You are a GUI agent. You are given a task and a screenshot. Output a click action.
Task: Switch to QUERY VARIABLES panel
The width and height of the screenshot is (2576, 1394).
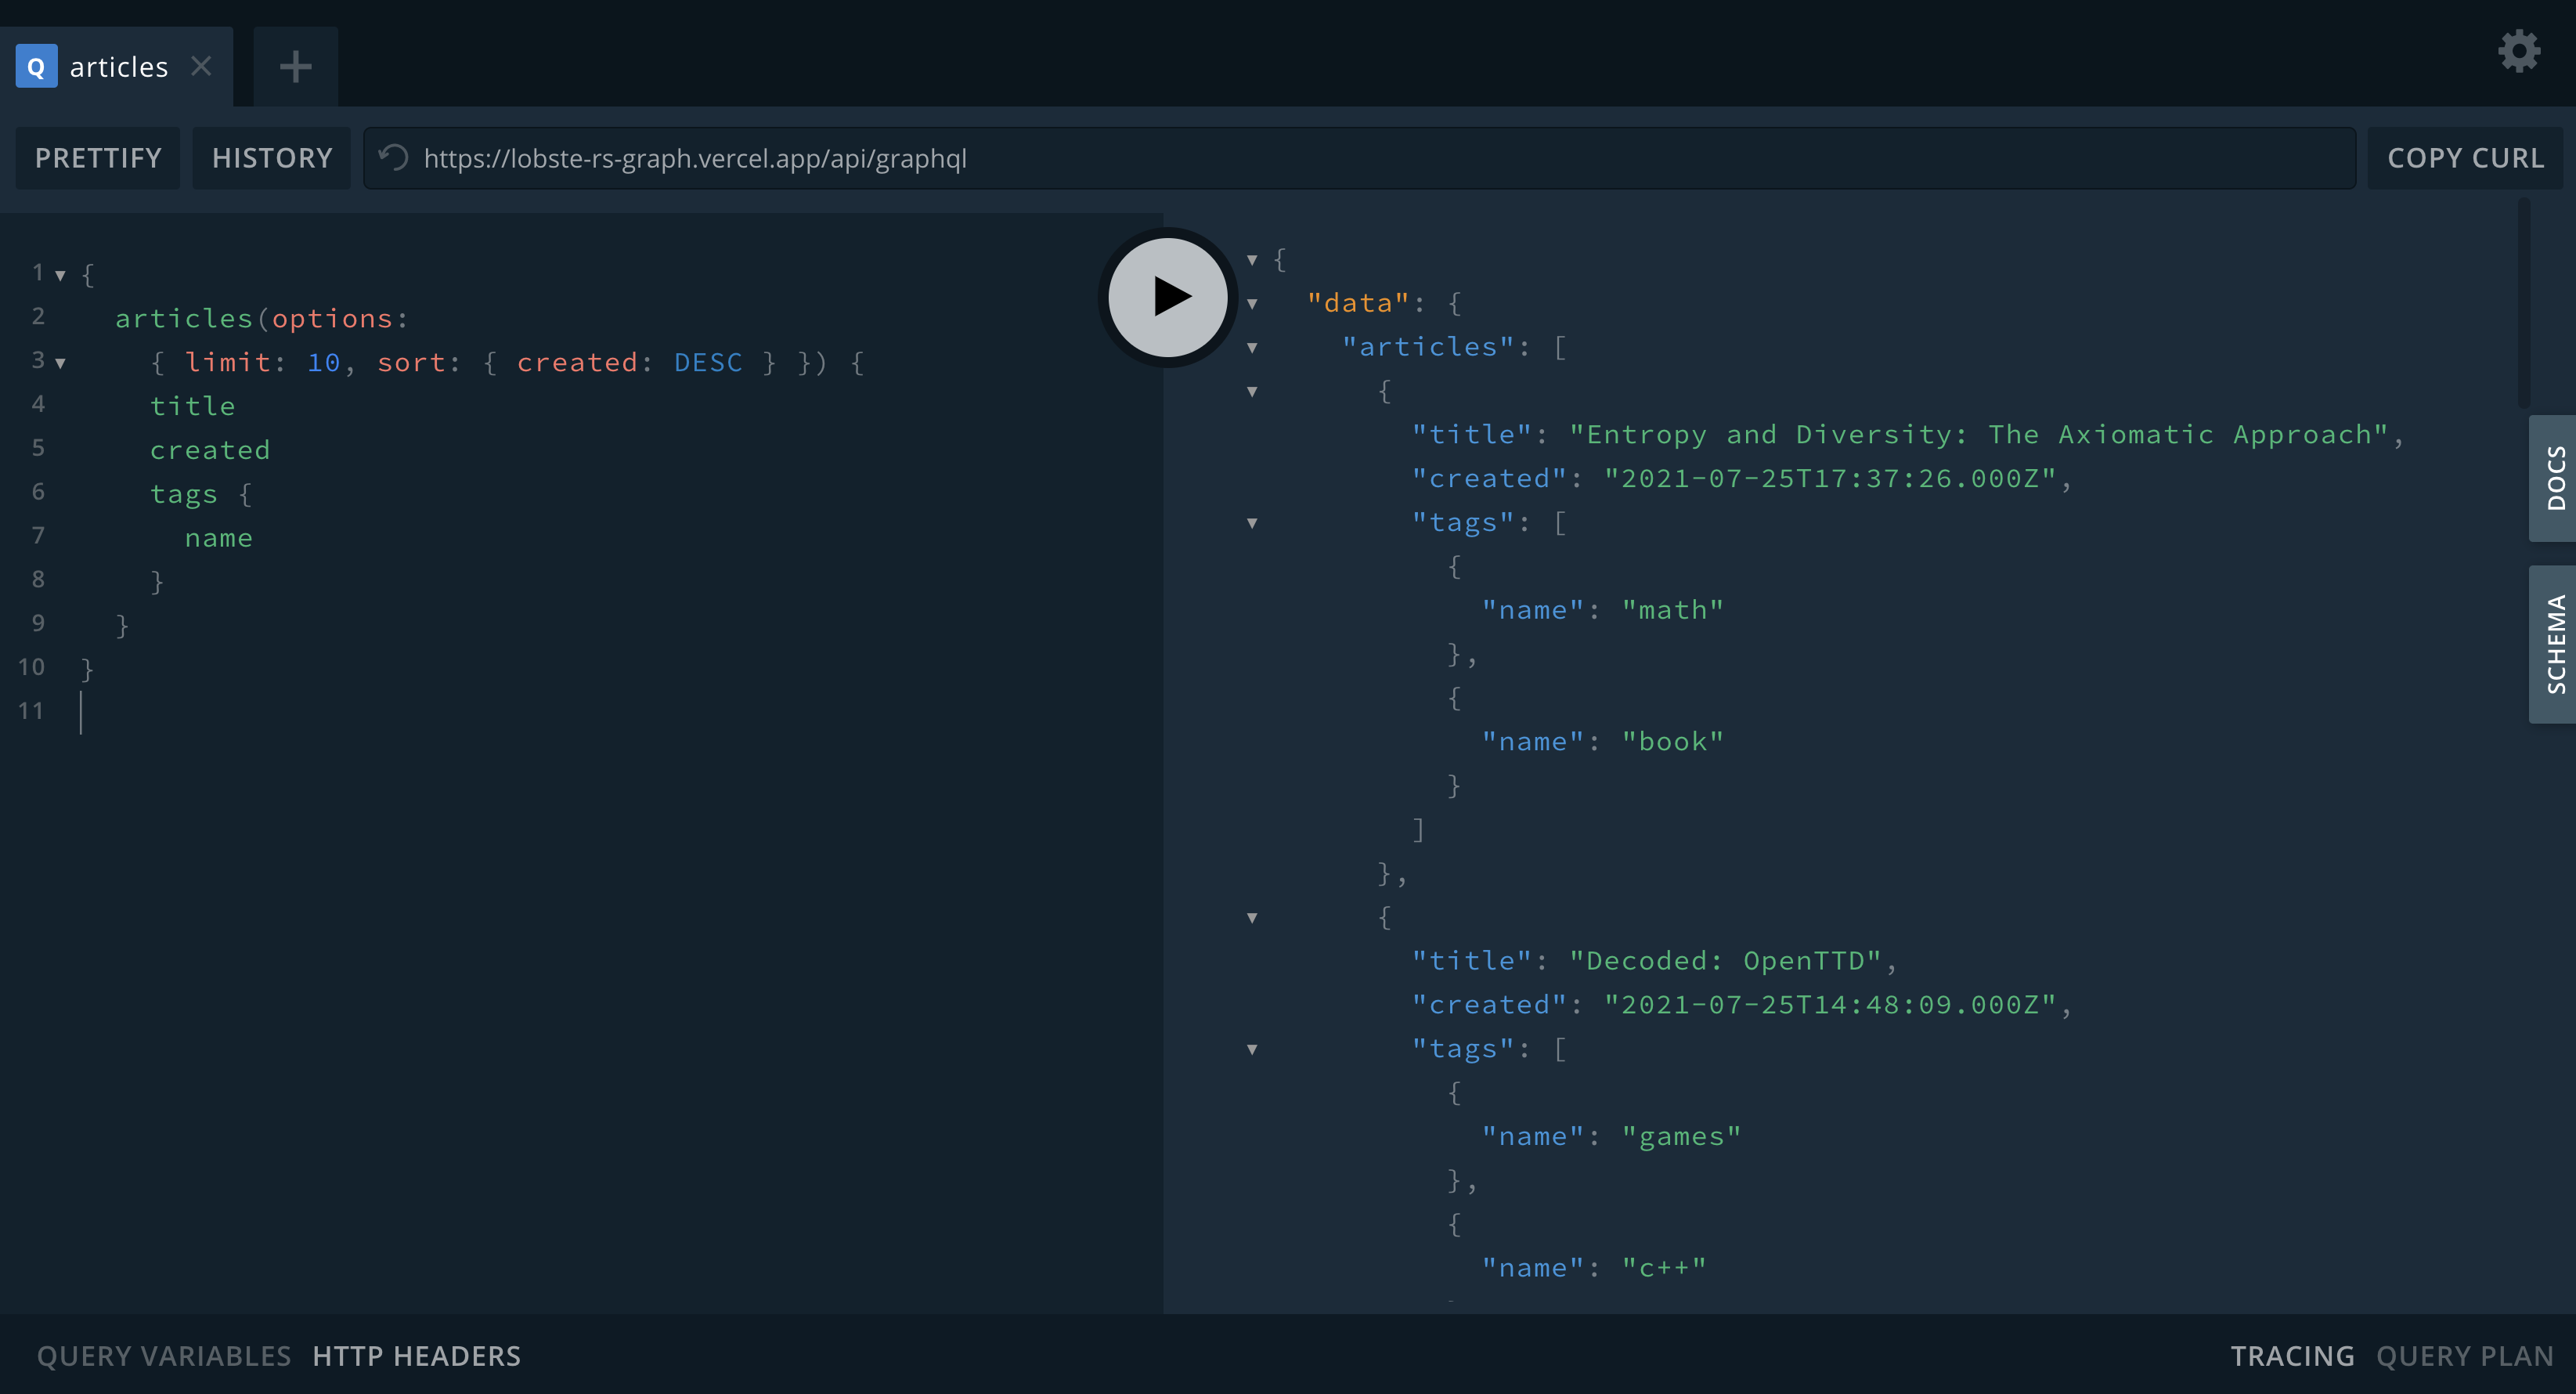[164, 1356]
